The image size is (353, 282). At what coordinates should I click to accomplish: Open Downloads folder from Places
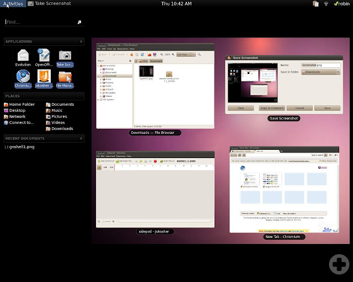pos(60,129)
